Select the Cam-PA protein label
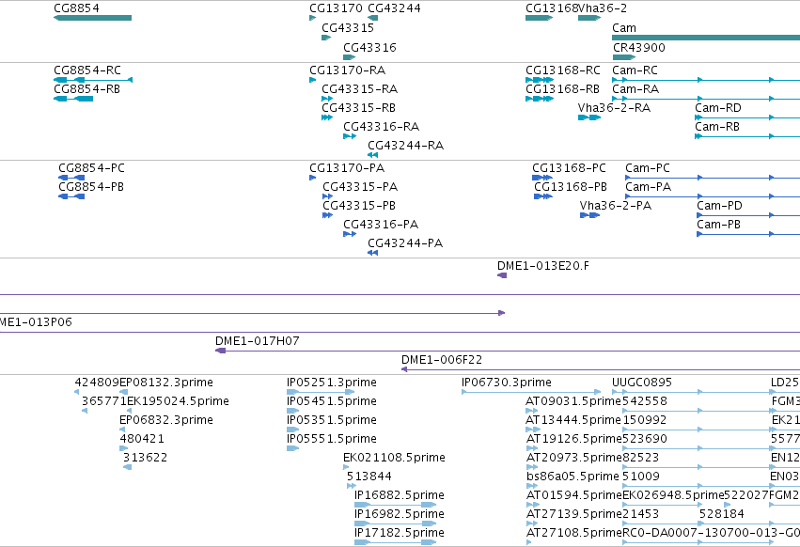The image size is (800, 547). 649,187
